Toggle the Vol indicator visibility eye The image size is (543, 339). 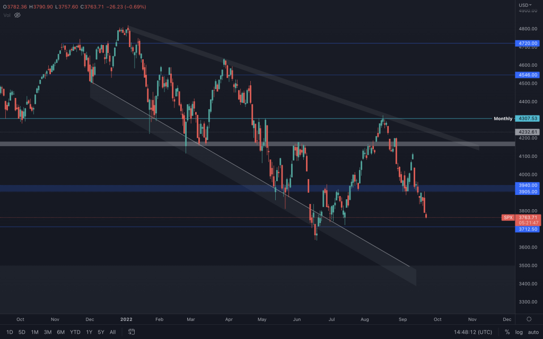pos(17,15)
